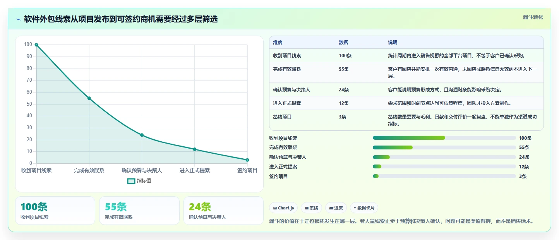Click the 进度 chip
Image resolution: width=559 pixels, height=240 pixels.
click(x=336, y=208)
